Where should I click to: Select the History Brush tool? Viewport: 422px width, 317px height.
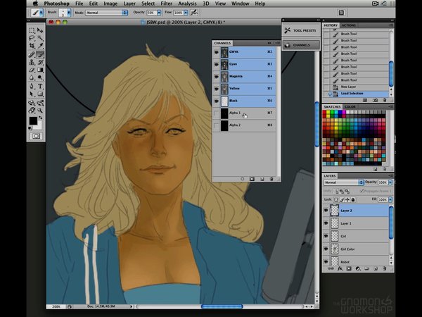(40, 62)
